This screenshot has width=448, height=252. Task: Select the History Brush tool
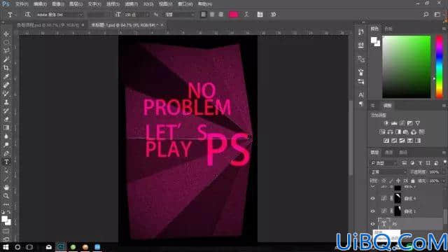tap(6, 111)
